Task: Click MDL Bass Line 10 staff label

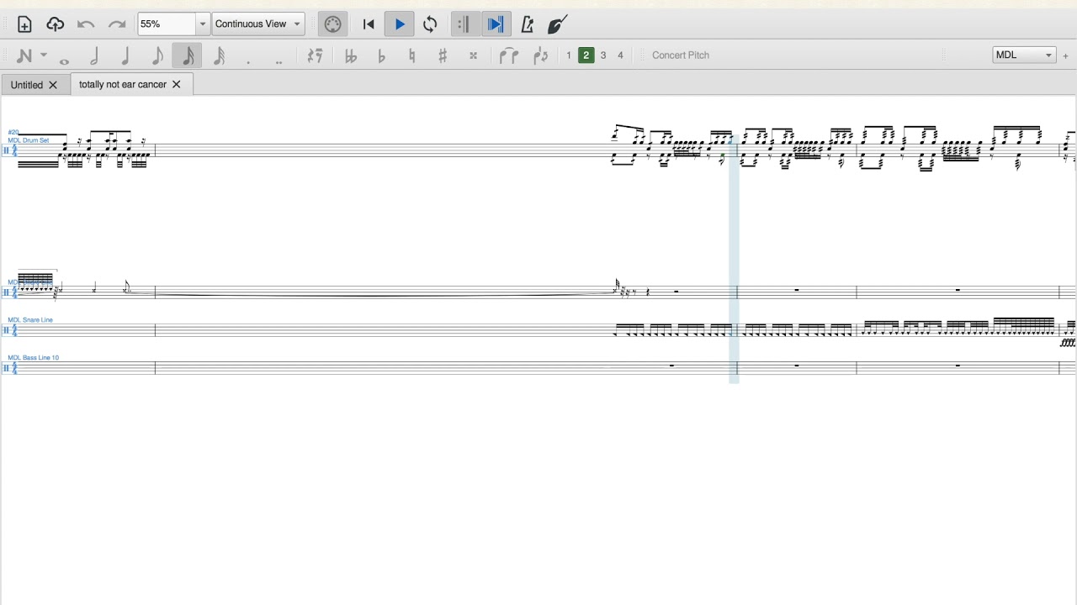Action: point(34,358)
